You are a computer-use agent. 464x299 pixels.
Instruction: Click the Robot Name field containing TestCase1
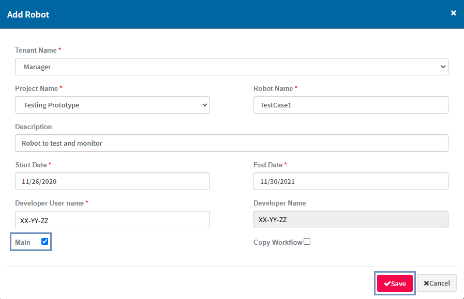point(350,105)
